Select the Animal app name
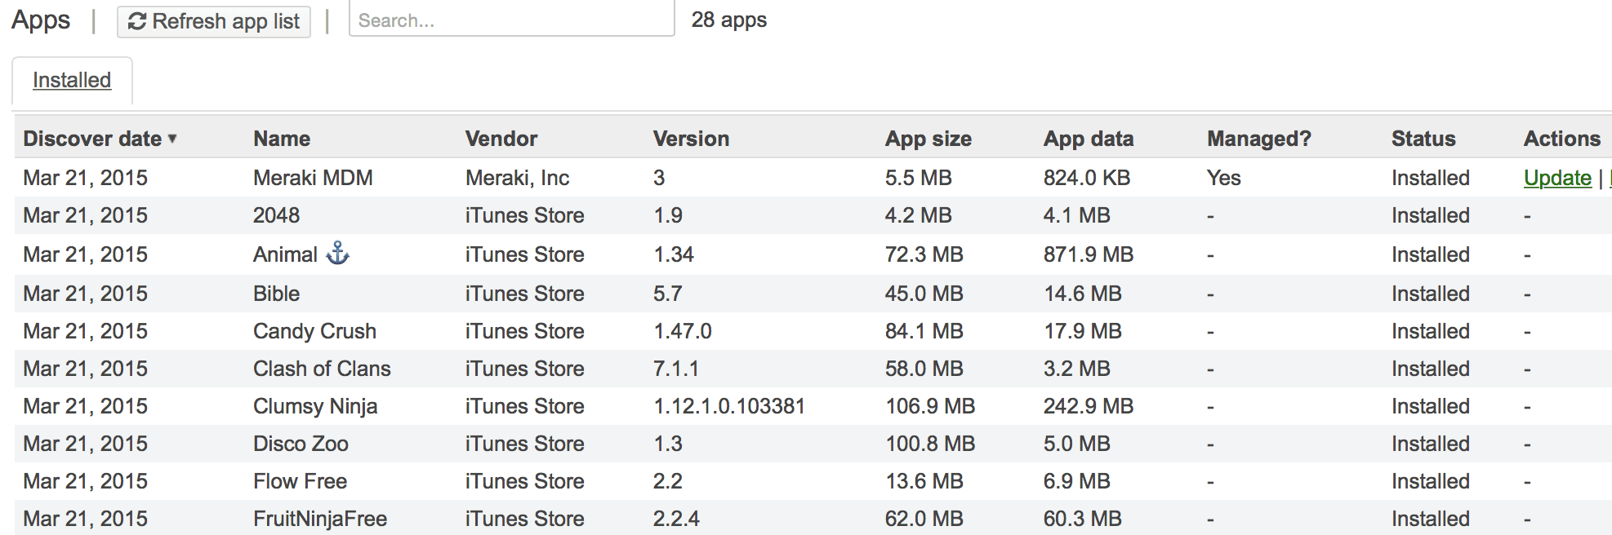This screenshot has height=535, width=1612. 285,254
